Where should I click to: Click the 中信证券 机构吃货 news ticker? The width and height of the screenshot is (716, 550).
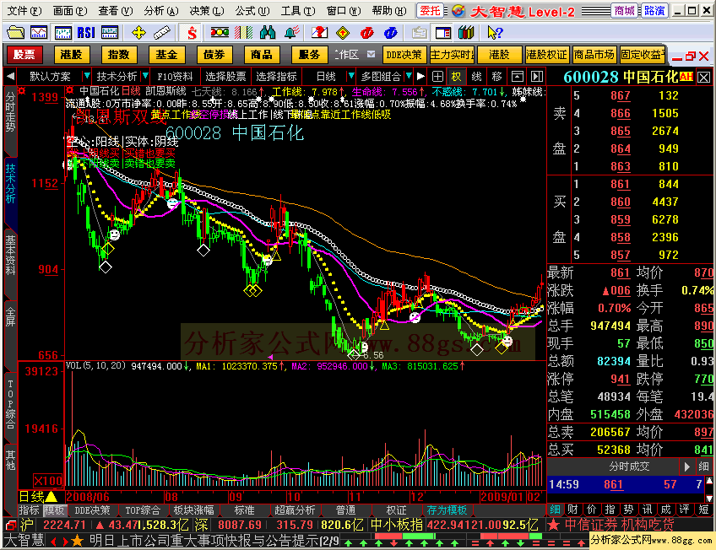[x=619, y=525]
